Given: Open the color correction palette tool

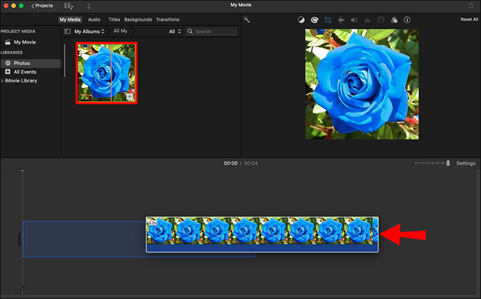Looking at the screenshot, I should [x=315, y=20].
